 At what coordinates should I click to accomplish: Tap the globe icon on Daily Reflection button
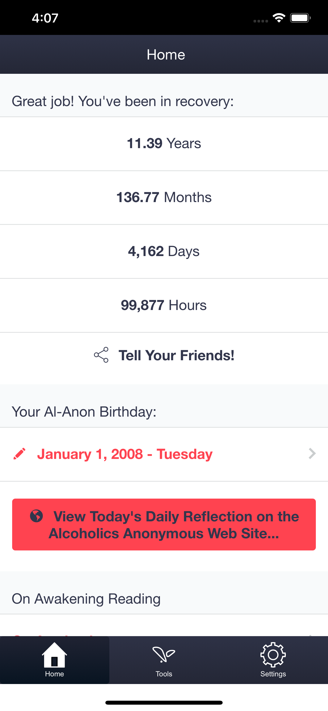[36, 516]
